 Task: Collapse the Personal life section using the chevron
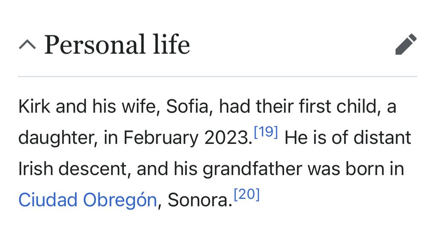point(27,44)
